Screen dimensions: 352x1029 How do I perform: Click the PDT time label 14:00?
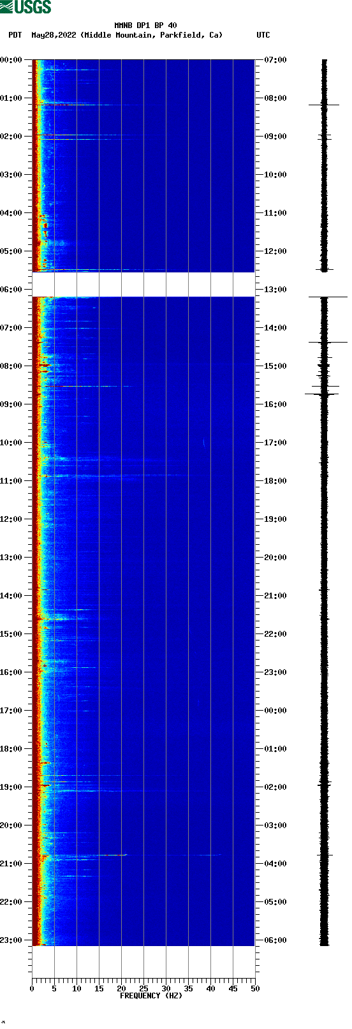(11, 596)
